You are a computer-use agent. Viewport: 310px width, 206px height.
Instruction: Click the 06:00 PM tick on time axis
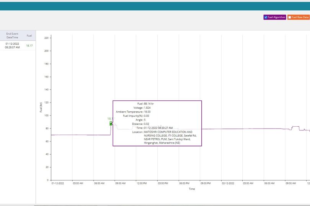tap(184, 183)
